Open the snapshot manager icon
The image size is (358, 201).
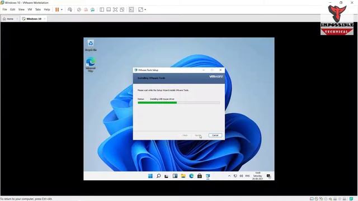92,9
